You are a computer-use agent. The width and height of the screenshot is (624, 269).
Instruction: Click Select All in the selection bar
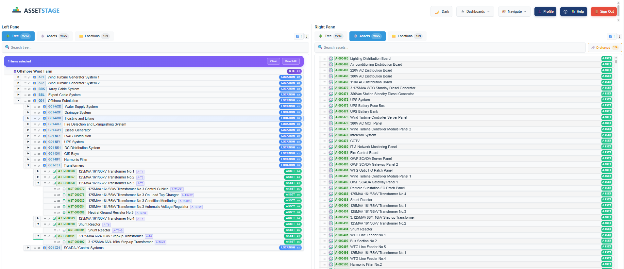(x=291, y=61)
